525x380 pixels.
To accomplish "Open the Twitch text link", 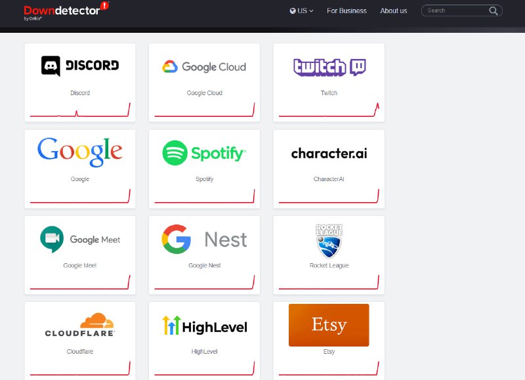I will pos(329,93).
